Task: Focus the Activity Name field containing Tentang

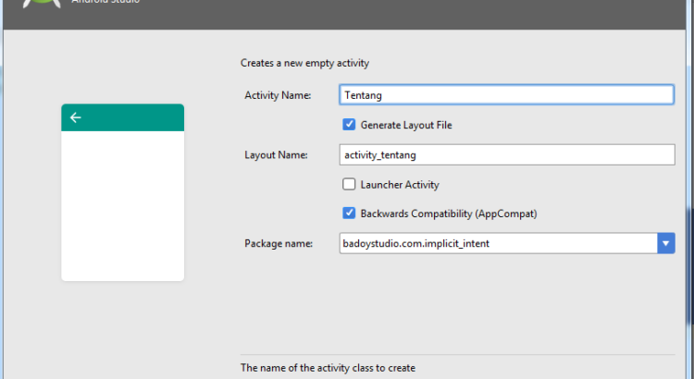Action: (506, 95)
